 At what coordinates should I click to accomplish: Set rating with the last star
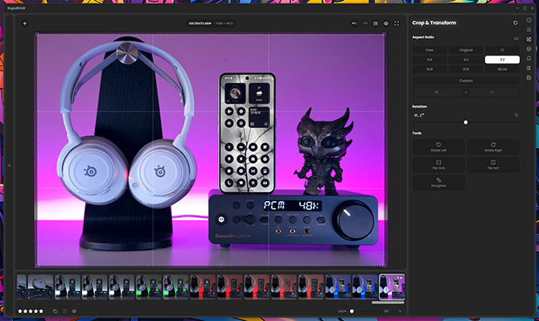coord(41,311)
